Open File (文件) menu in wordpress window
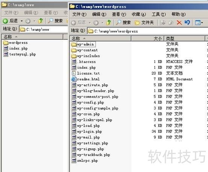Viewport: 208px width, 172px height. (x=79, y=14)
